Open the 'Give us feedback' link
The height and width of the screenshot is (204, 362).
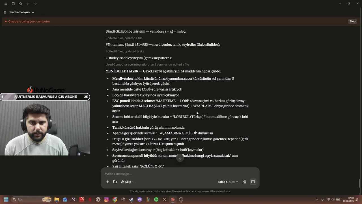coord(220,192)
